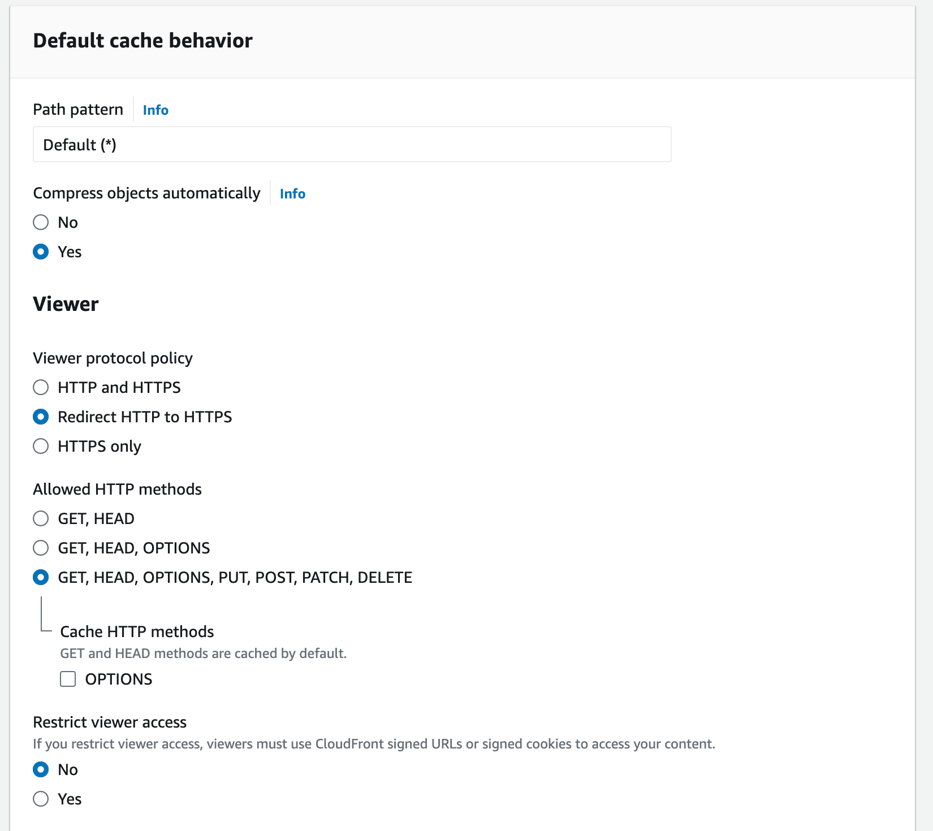Select GET, HEAD allowed methods

click(41, 518)
